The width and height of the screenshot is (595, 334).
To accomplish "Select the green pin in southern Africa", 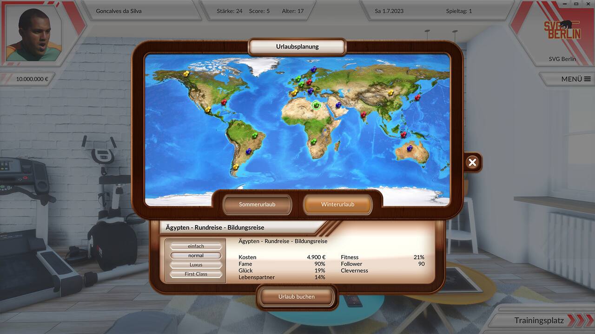I will pos(314,141).
